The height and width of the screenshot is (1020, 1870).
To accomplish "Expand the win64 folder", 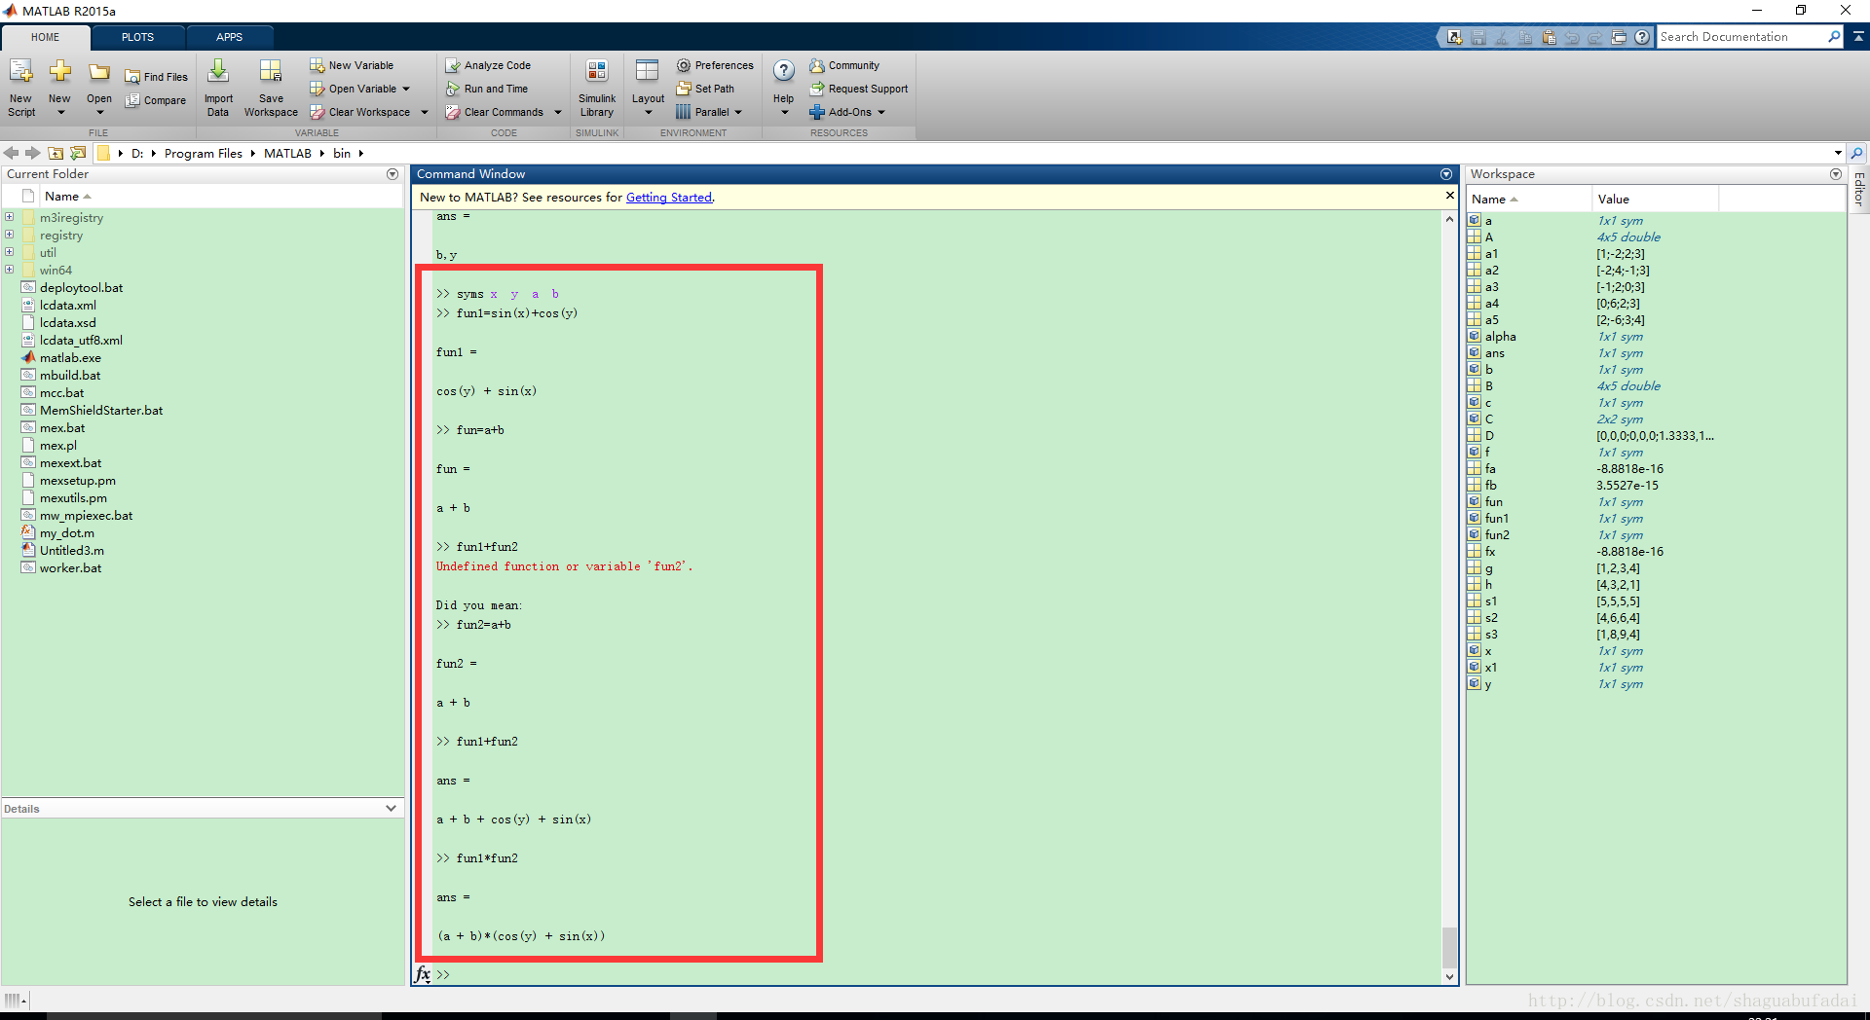I will (10, 270).
